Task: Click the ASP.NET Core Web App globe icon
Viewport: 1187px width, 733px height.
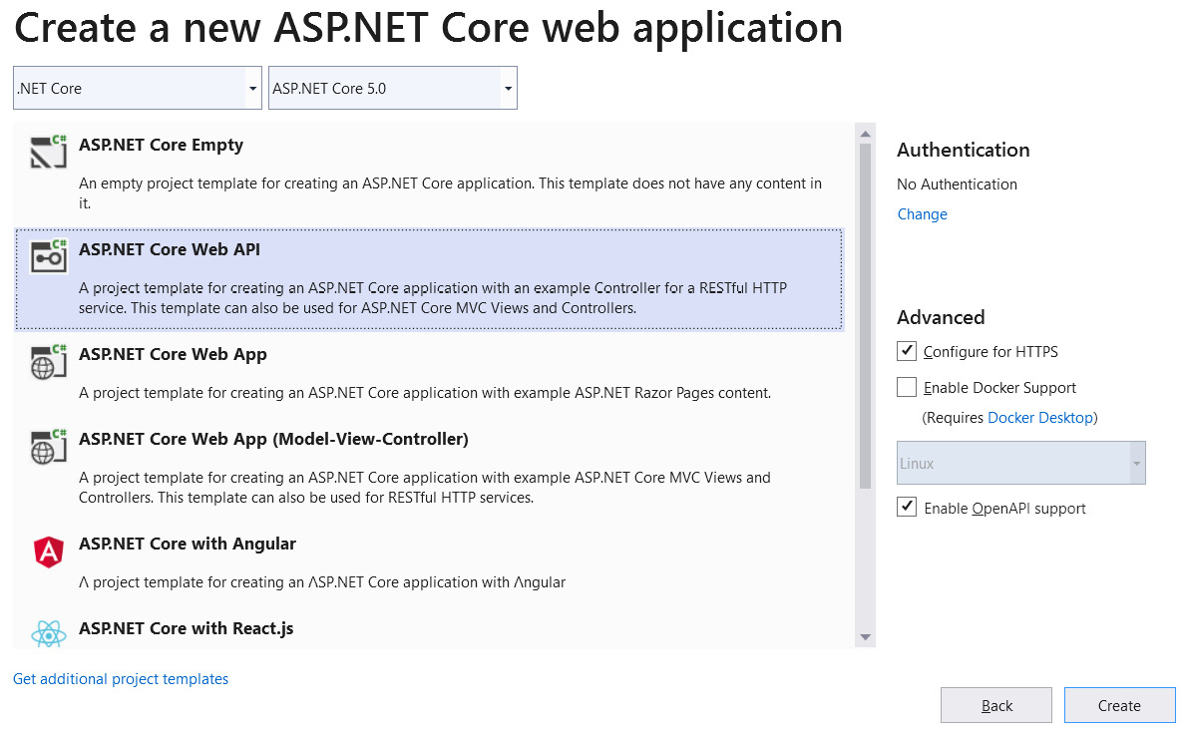Action: (x=47, y=361)
